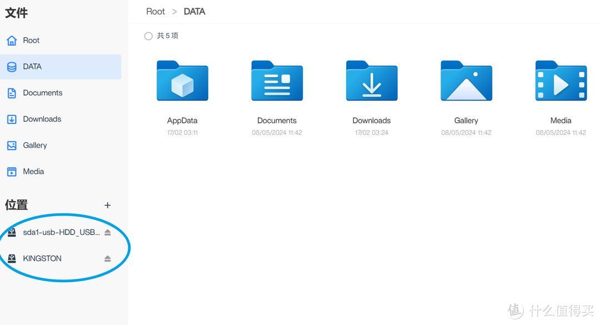
Task: Open the AppData folder icon
Action: point(182,81)
